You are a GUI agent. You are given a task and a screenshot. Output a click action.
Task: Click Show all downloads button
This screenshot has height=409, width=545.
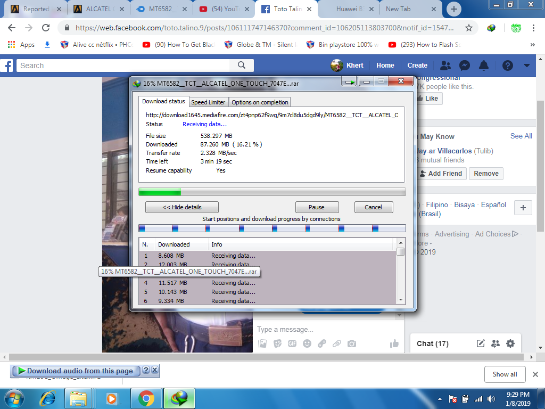tap(505, 374)
